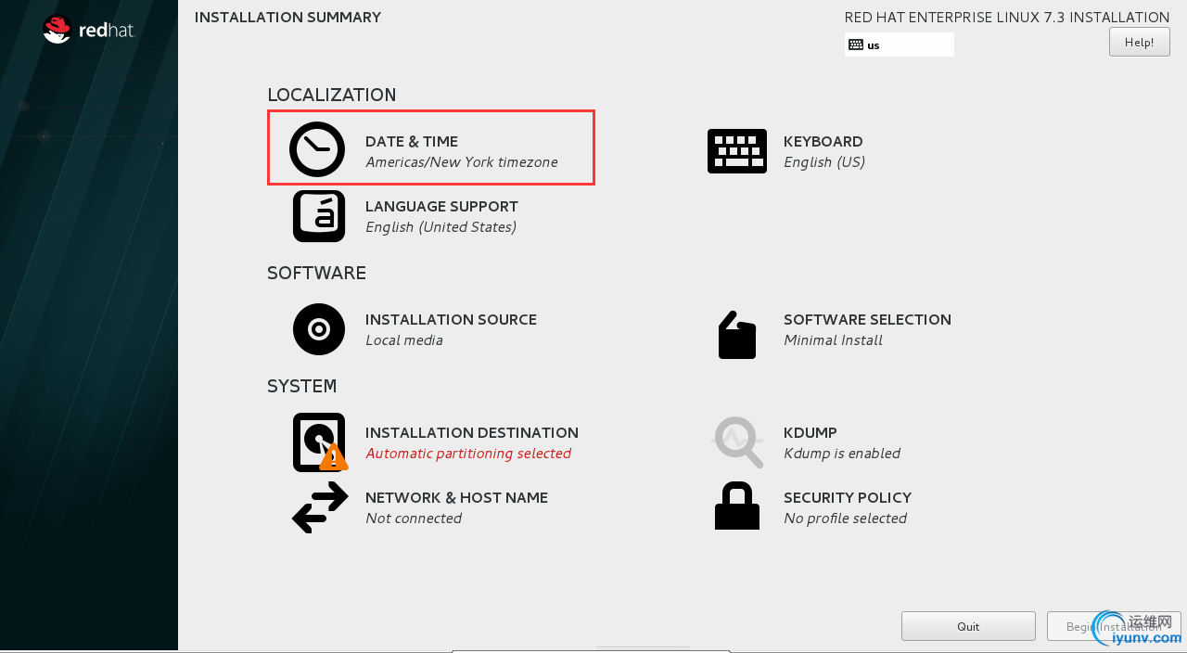Click 'Kdump is enabled' status text
1187x653 pixels.
tap(842, 454)
